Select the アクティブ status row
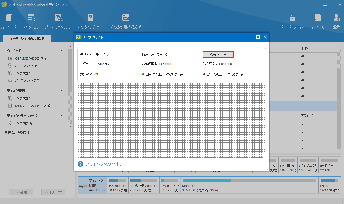344x204 pixels. 307,115
